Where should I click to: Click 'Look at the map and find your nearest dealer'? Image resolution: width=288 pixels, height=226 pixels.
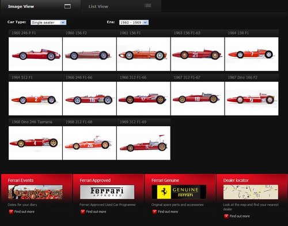(251, 207)
